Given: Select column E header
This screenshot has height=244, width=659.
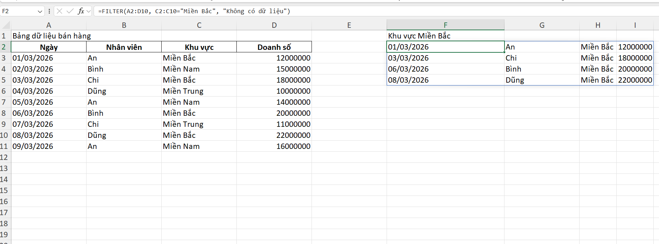Looking at the screenshot, I should (x=349, y=25).
